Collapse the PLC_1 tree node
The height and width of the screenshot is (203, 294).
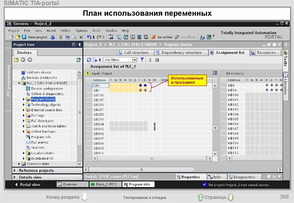tap(19, 83)
